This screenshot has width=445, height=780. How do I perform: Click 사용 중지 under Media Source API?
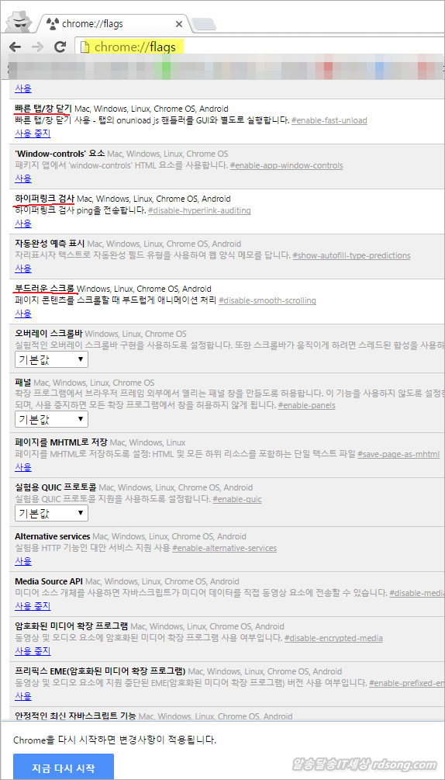coord(33,606)
